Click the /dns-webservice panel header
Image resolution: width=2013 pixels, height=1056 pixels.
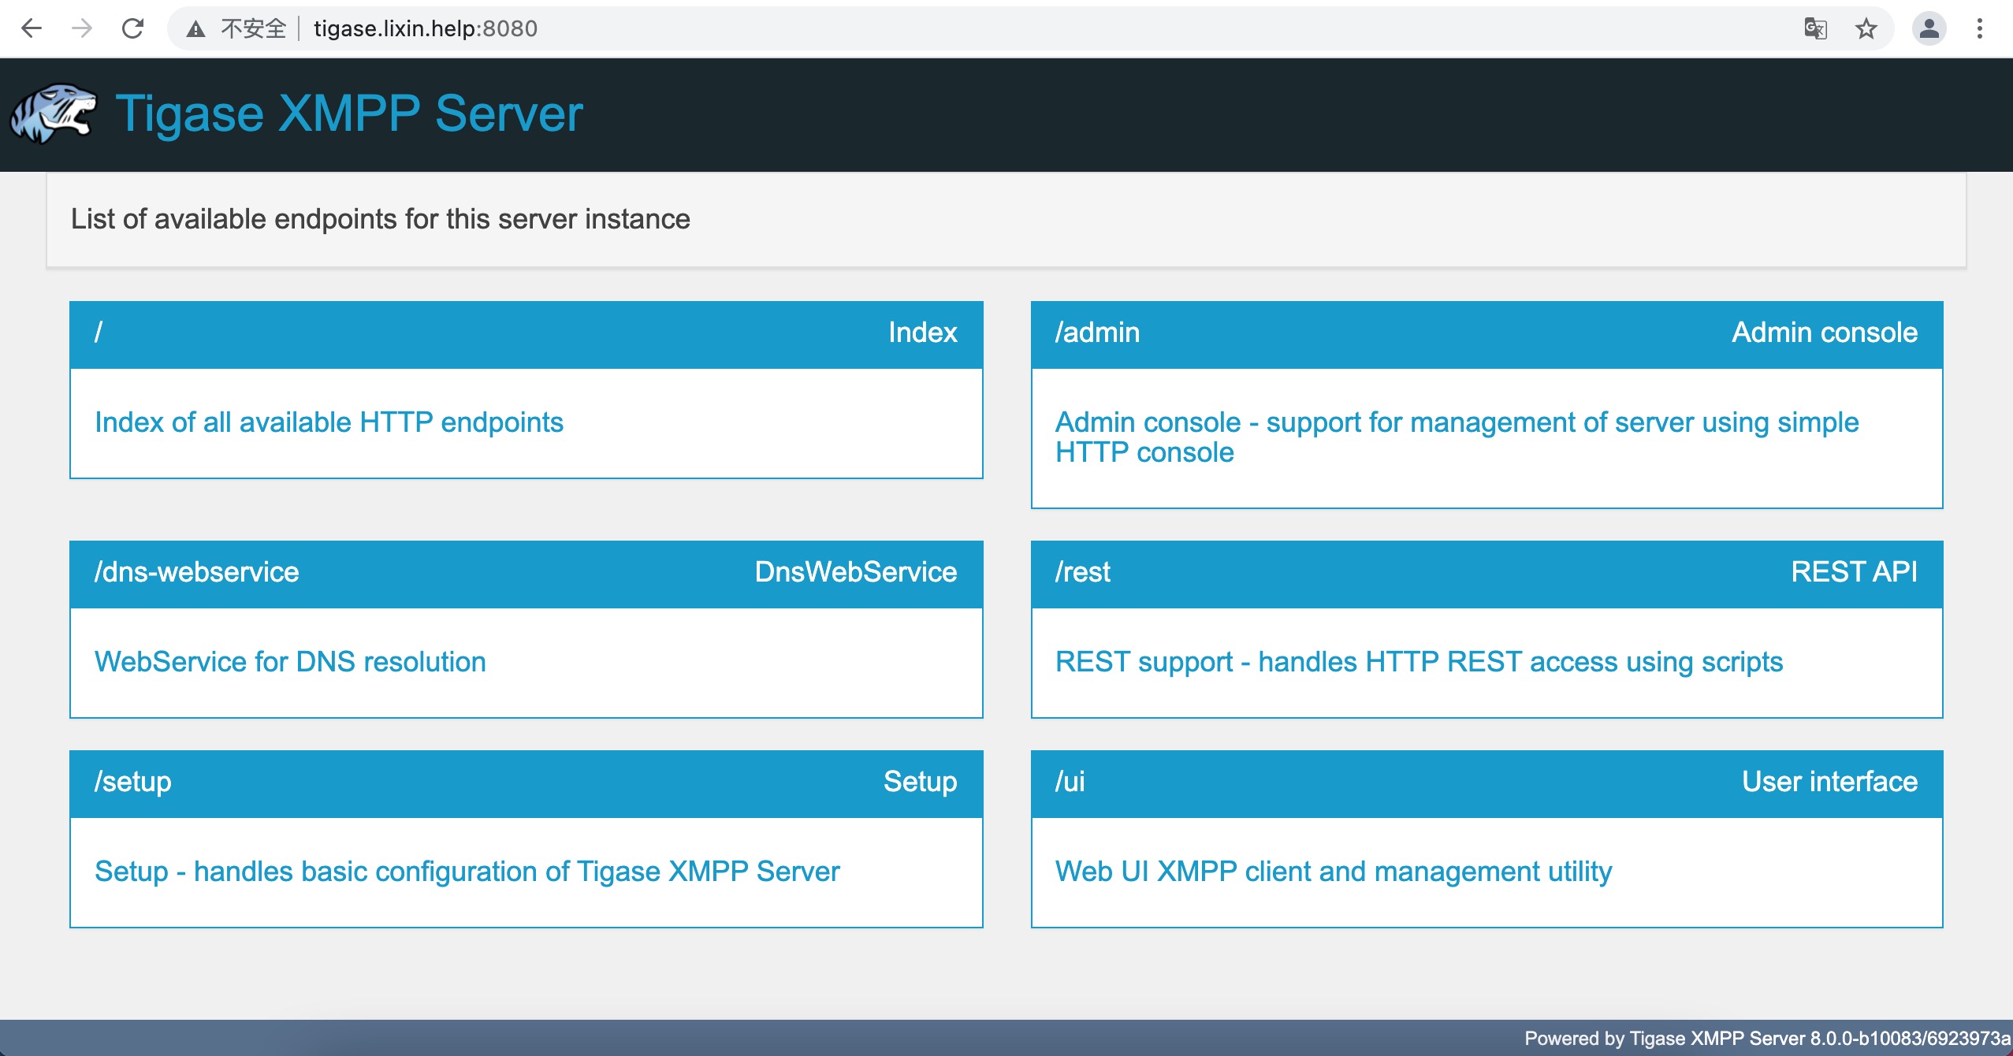[x=526, y=573]
